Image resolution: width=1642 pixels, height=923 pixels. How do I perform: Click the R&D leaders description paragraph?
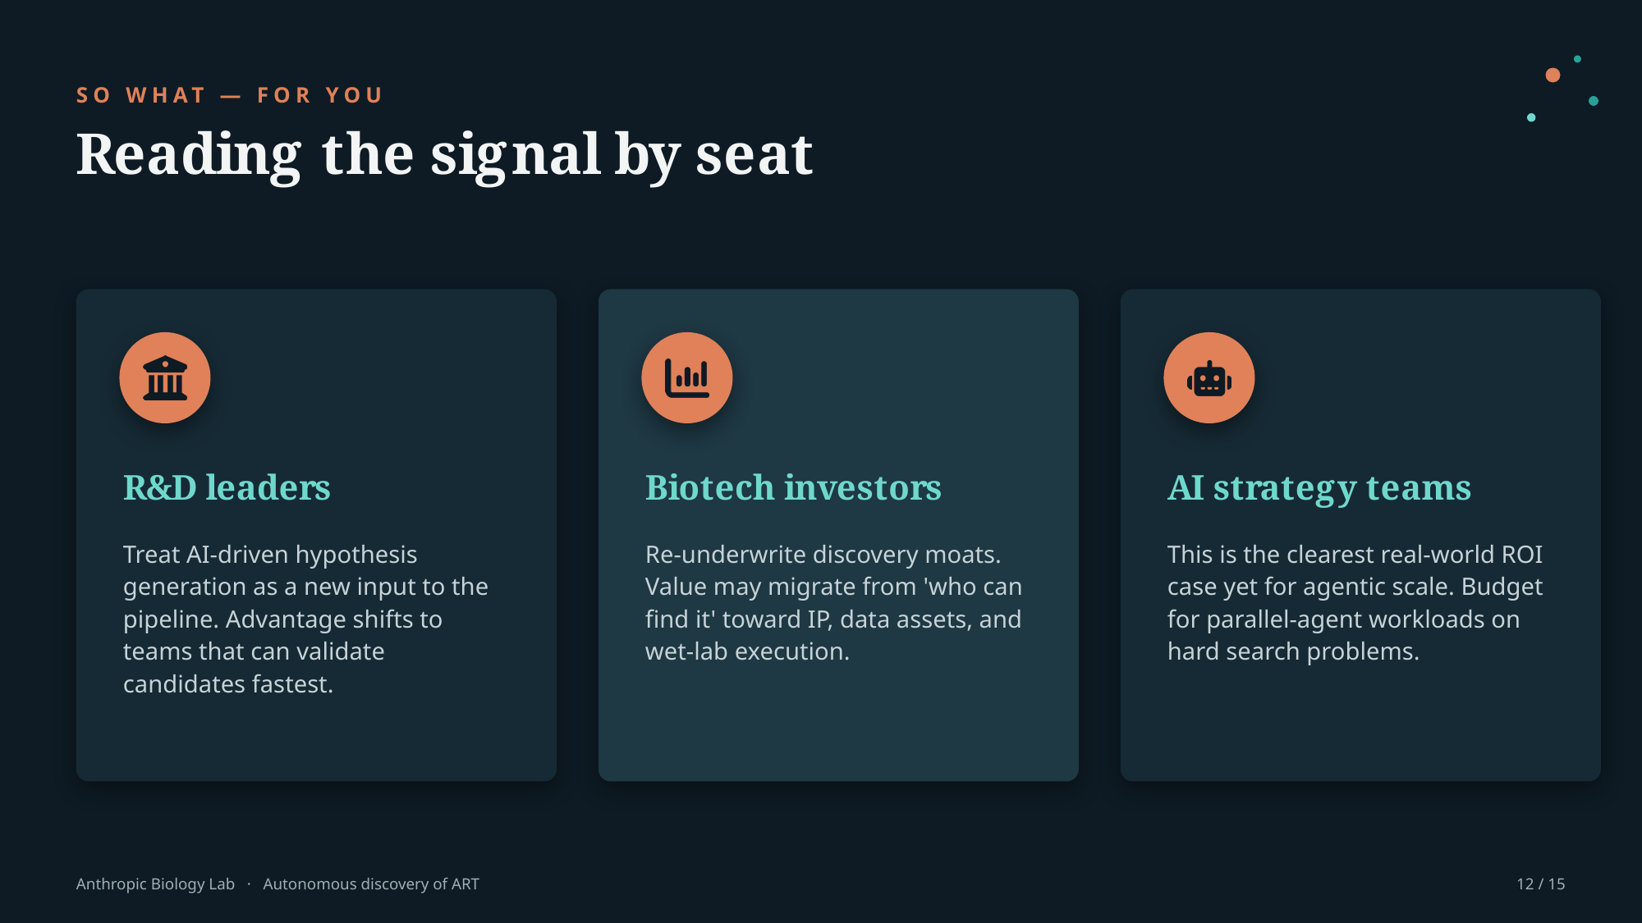[x=306, y=619]
